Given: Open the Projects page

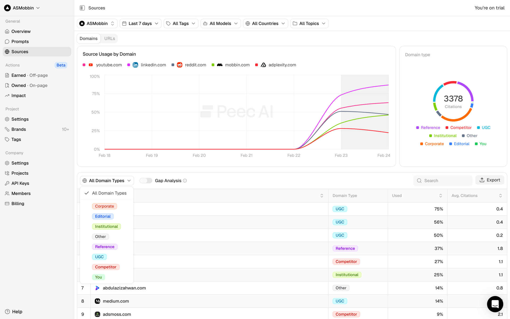Looking at the screenshot, I should point(37,173).
